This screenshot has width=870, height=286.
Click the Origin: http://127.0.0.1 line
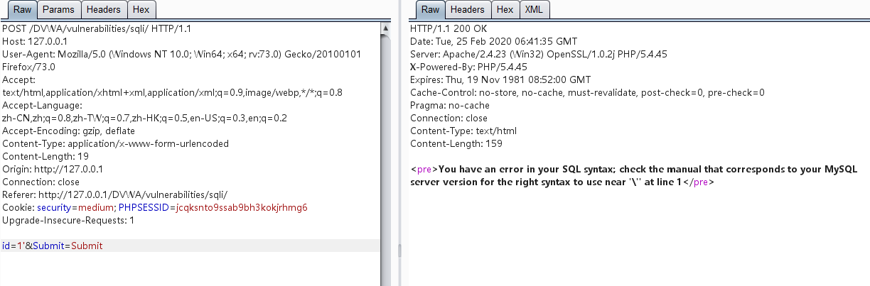(53, 170)
